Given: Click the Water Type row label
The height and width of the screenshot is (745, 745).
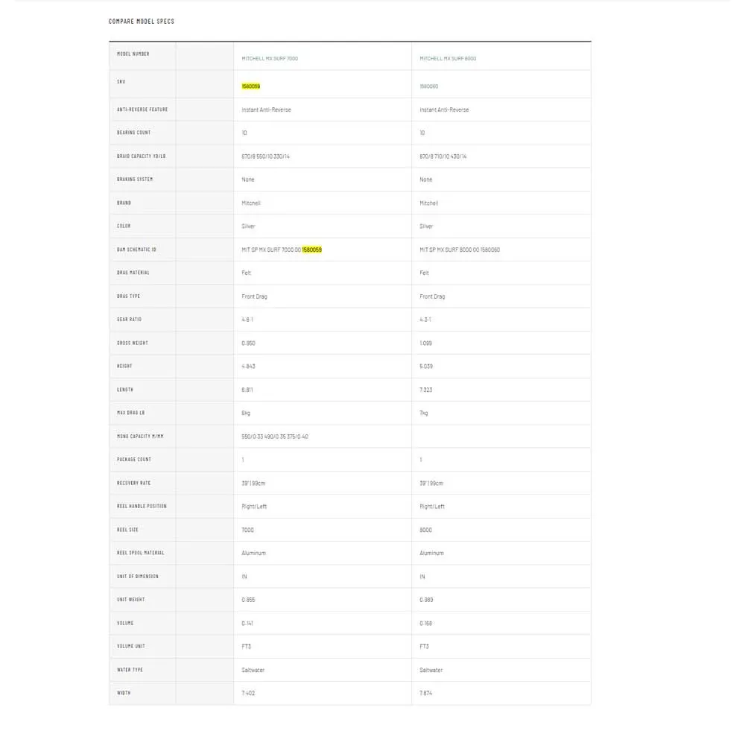Looking at the screenshot, I should 130,670.
